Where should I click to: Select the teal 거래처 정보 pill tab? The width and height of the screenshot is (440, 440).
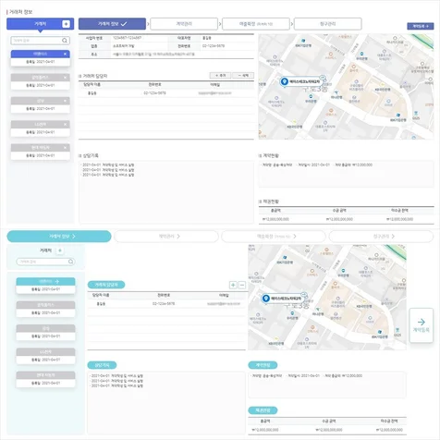tap(59, 237)
